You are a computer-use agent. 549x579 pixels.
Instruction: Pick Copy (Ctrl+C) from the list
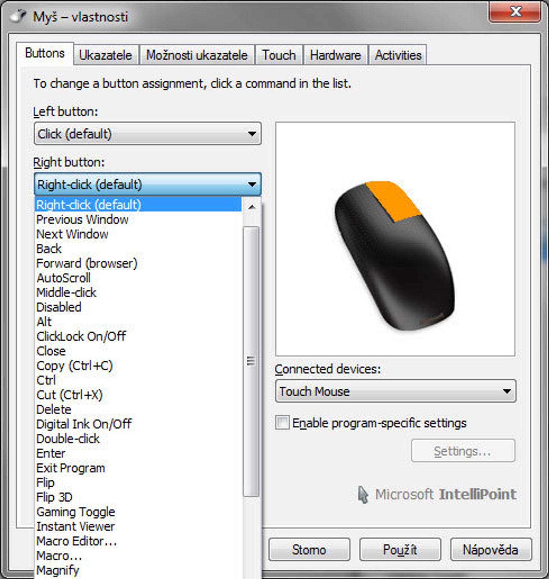tap(138, 365)
